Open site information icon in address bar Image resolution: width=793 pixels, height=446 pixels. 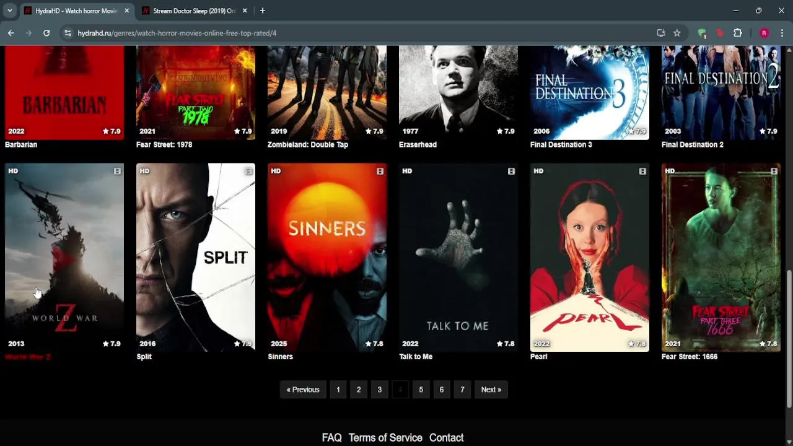[68, 33]
